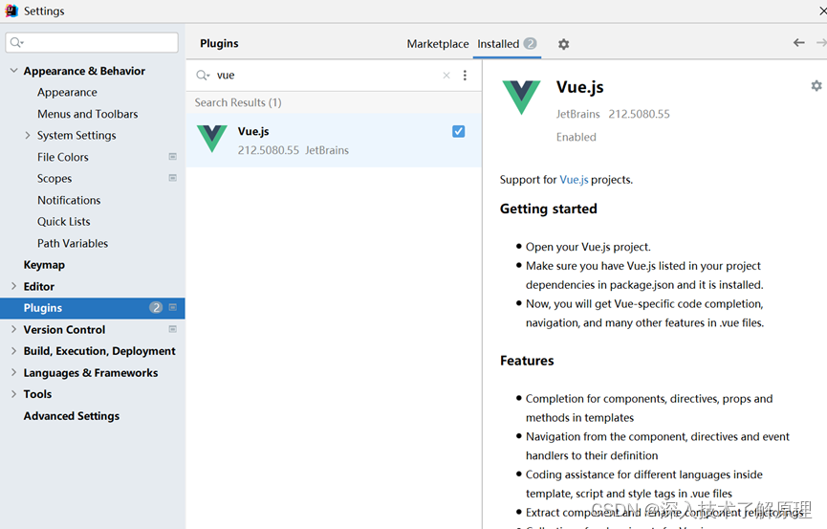Open the Vue.js hyperlink in description
Screen dimensions: 827x529
pyautogui.click(x=574, y=180)
